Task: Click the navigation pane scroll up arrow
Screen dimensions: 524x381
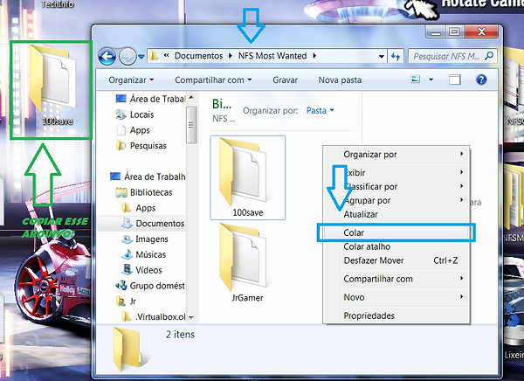Action: click(191, 98)
